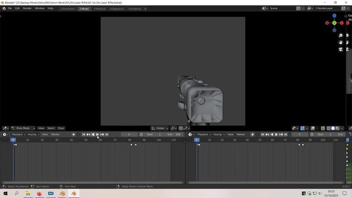Click the pan hand viewport icon
The height and width of the screenshot is (198, 352).
tap(340, 42)
